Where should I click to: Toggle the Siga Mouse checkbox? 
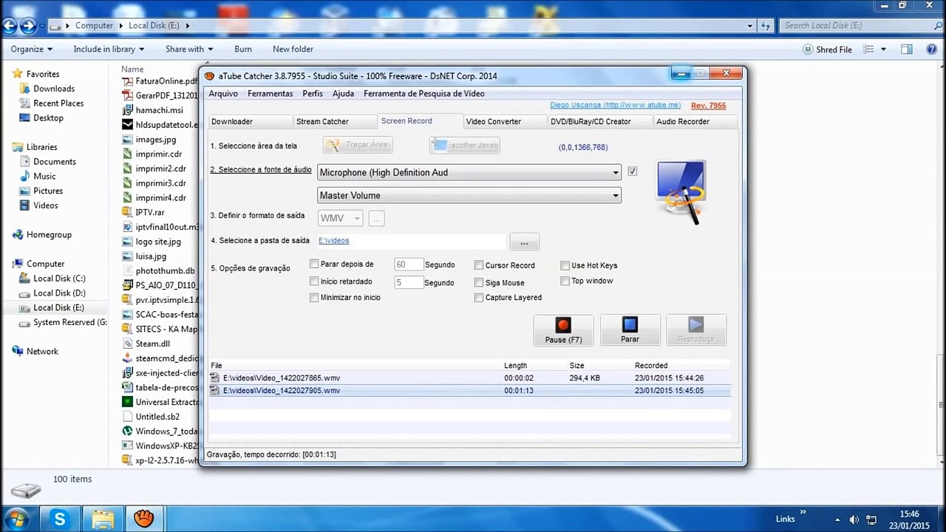[x=479, y=282]
